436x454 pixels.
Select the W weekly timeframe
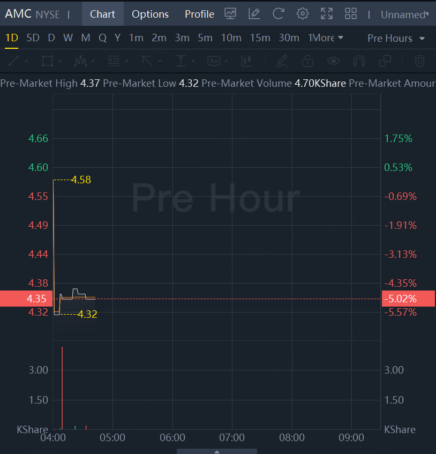[68, 38]
